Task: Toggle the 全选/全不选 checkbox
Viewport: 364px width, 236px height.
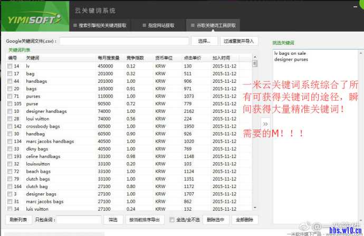Action: click(171, 219)
